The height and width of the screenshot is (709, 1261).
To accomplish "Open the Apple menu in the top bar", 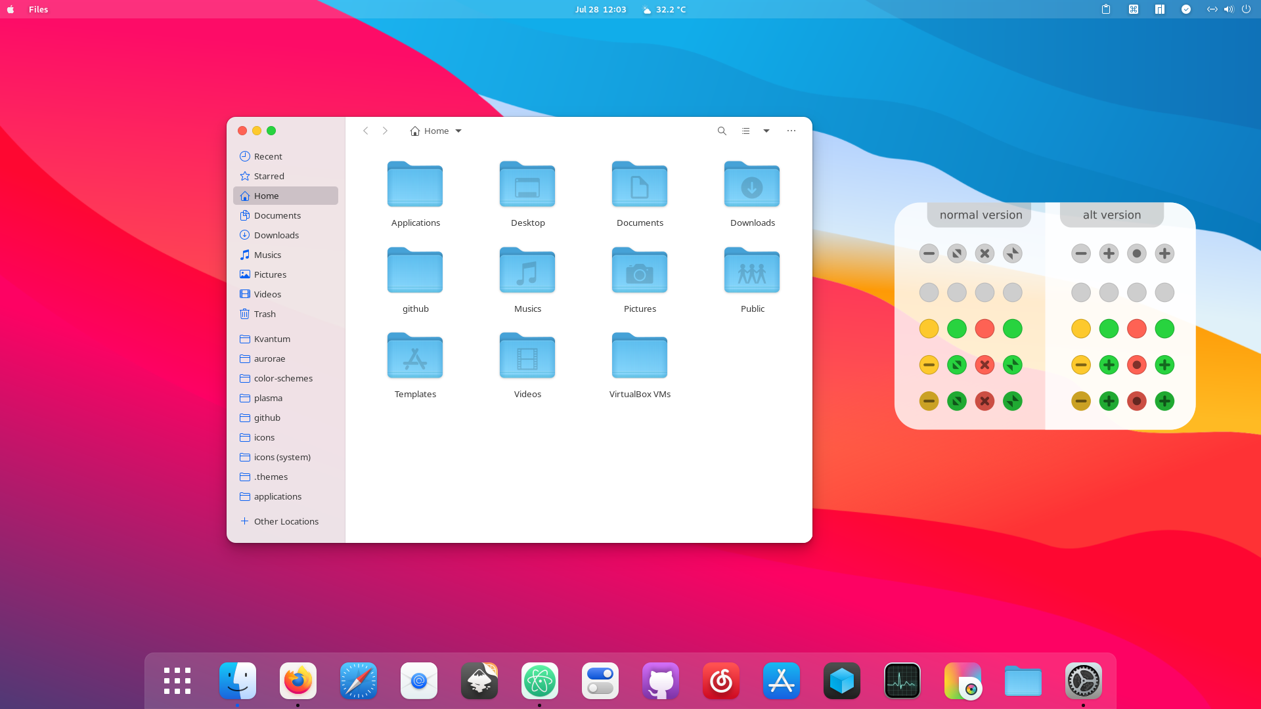I will (10, 9).
